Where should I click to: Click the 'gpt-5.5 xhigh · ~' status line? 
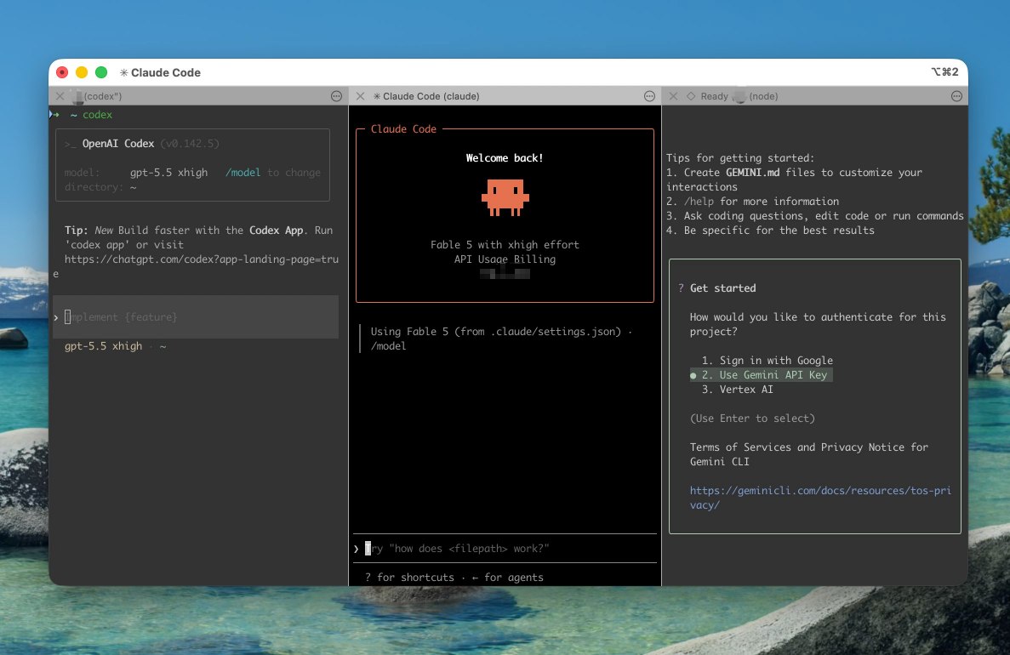[x=116, y=346]
